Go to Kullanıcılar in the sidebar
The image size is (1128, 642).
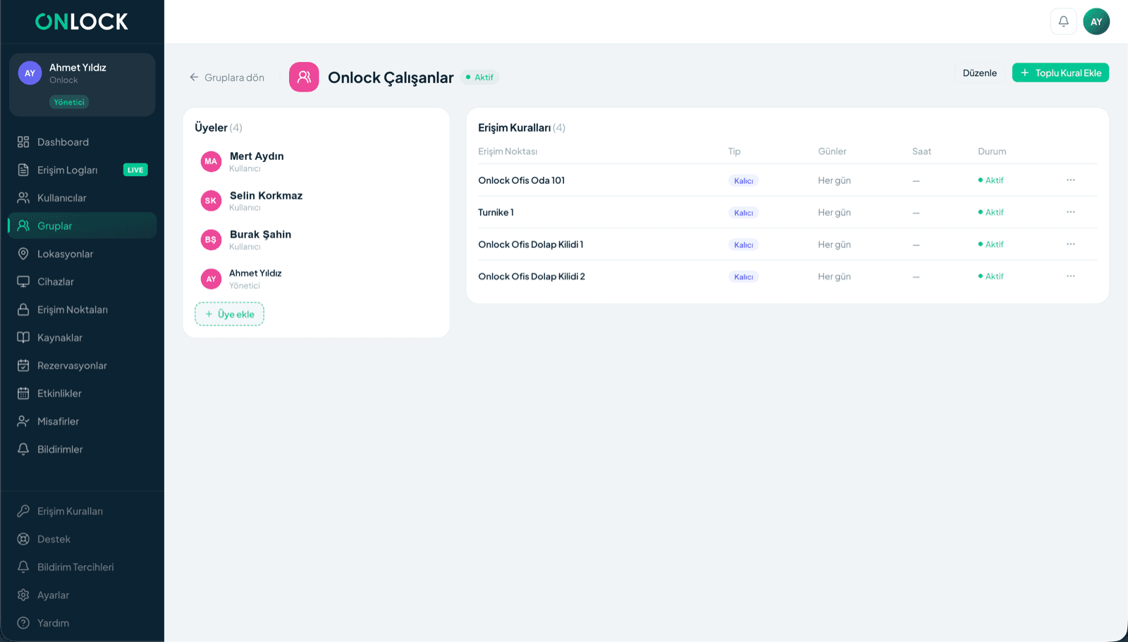point(82,198)
